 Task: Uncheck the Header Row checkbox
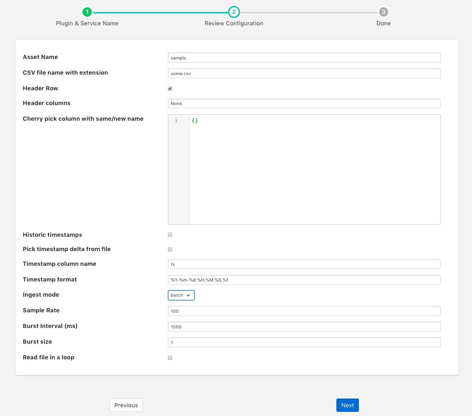click(x=170, y=88)
